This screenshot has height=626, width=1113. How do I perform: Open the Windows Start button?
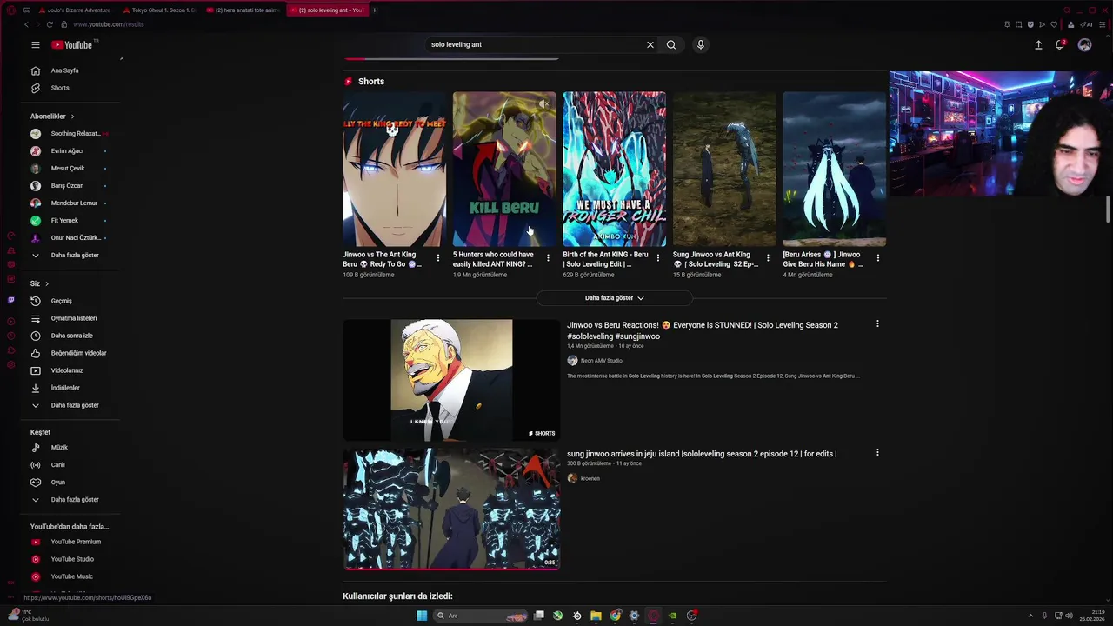point(422,616)
